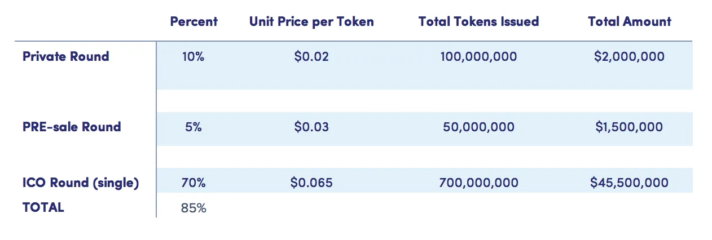Click the Total Tokens Issued header
This screenshot has width=712, height=240.
tap(478, 21)
